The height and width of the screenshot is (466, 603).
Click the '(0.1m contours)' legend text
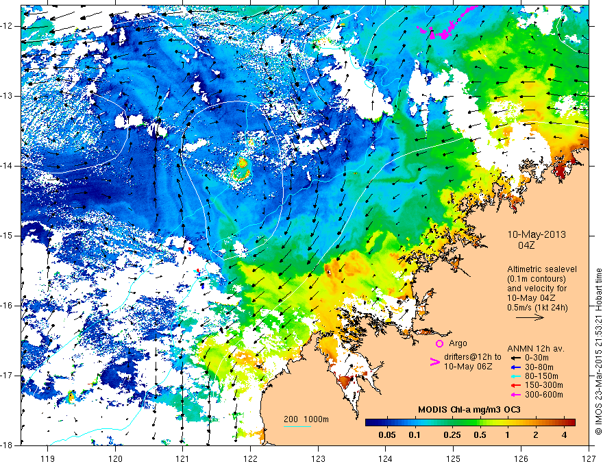537,279
